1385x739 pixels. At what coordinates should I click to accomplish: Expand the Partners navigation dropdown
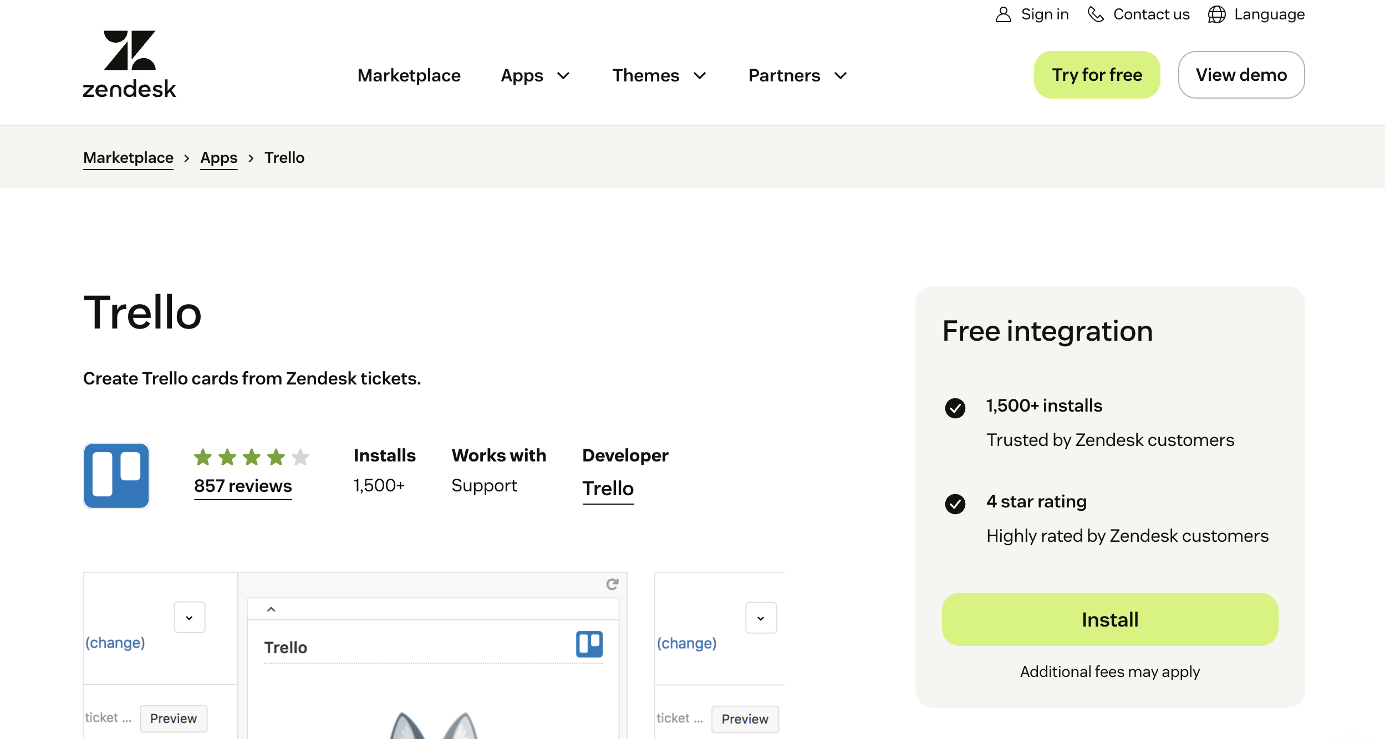tap(840, 76)
